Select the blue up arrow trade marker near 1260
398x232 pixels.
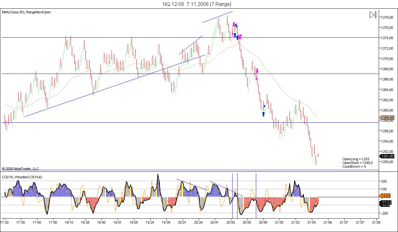pos(263,114)
